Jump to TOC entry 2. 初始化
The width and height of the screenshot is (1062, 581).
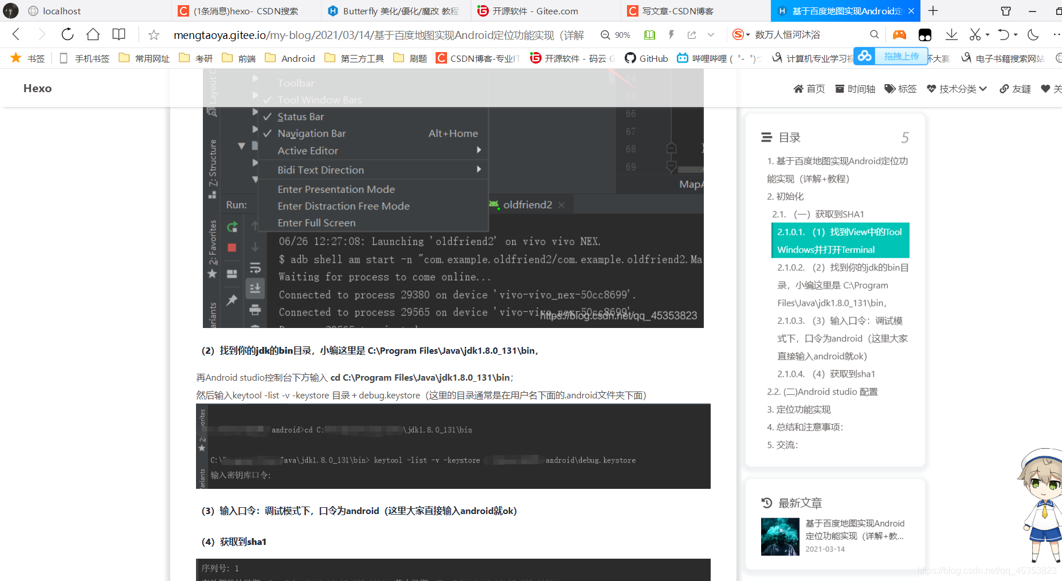tap(785, 196)
